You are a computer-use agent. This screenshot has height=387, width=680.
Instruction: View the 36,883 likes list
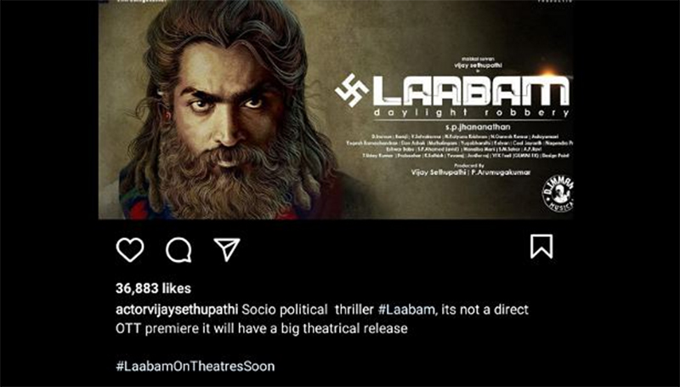coord(153,288)
